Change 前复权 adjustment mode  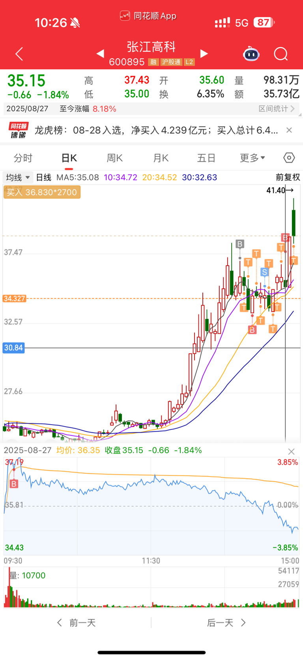coord(288,178)
